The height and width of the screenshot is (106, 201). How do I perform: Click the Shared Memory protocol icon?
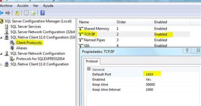pyautogui.click(x=81, y=29)
